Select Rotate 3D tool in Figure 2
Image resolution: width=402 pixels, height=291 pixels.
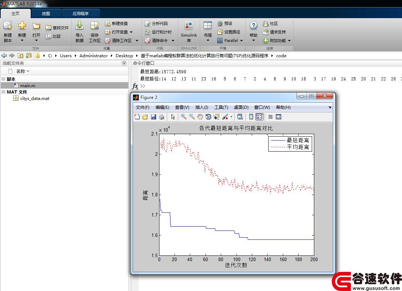pyautogui.click(x=208, y=117)
